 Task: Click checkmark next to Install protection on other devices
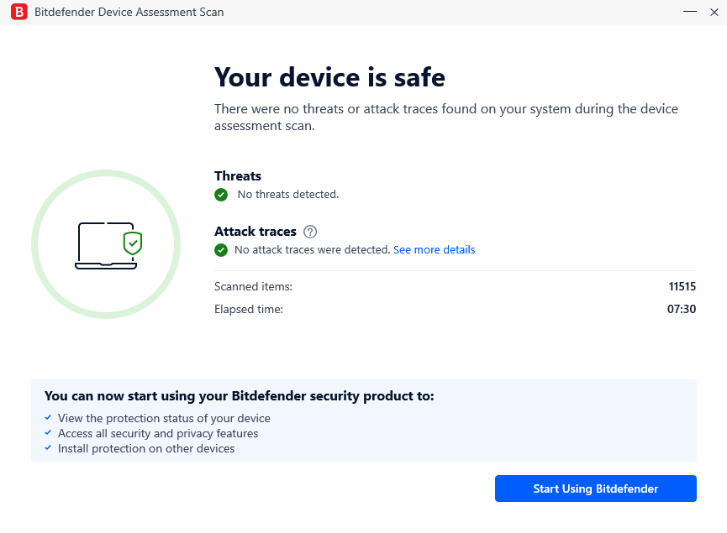[x=48, y=447]
